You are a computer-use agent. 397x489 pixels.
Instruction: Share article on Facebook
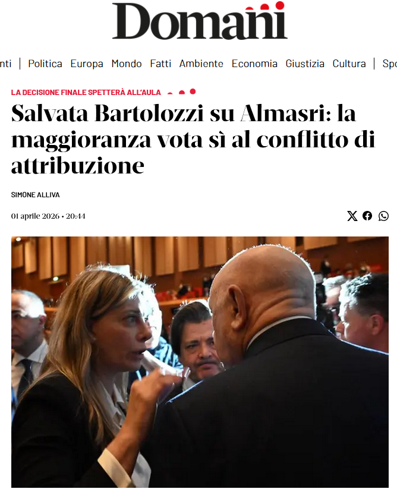pyautogui.click(x=367, y=216)
